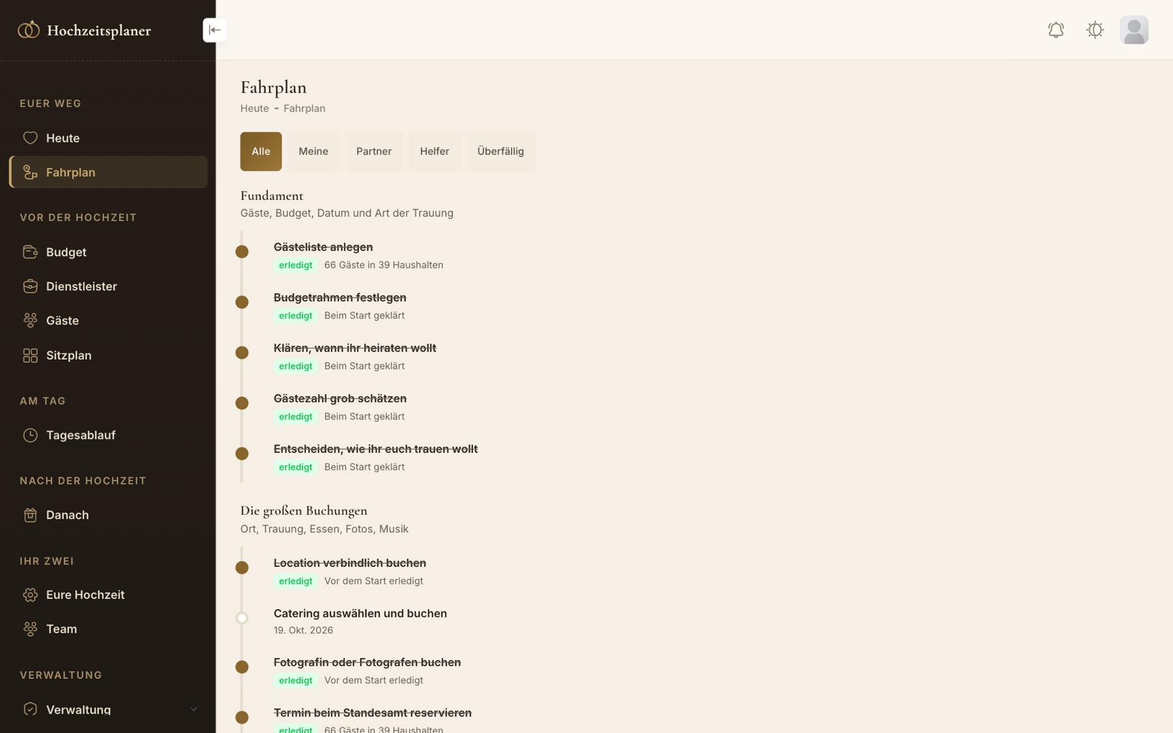Open the Team page label
This screenshot has width=1173, height=733.
(62, 629)
